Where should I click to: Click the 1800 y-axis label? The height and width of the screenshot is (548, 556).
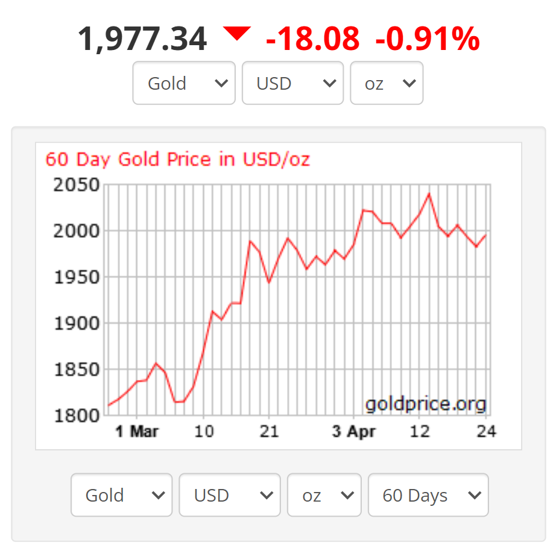[x=76, y=416]
